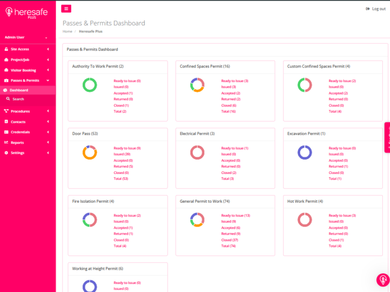The width and height of the screenshot is (390, 292).
Task: Click the General Permit to Work donut chart
Action: tap(197, 220)
